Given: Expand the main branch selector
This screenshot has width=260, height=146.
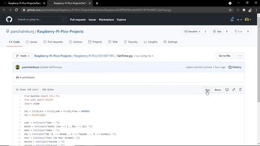Looking at the screenshot, I should tap(23, 56).
